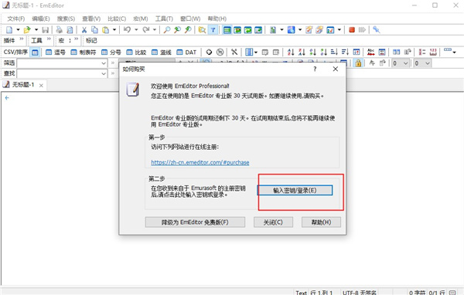This screenshot has width=464, height=295.
Task: Click the Sort by length ascending icon
Action: coord(334,53)
